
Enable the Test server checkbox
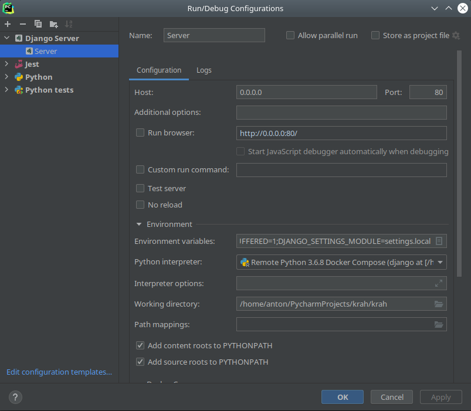[140, 188]
